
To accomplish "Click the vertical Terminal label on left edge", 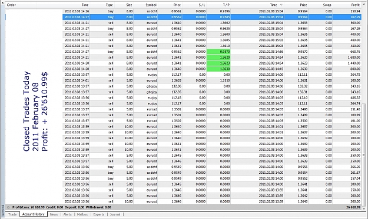I will [3, 210].
